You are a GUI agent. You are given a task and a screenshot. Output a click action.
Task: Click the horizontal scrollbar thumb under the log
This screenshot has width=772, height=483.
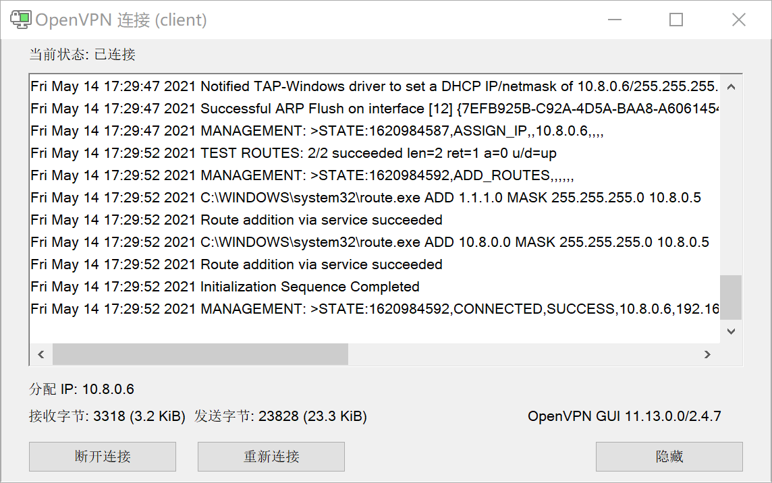(x=200, y=354)
